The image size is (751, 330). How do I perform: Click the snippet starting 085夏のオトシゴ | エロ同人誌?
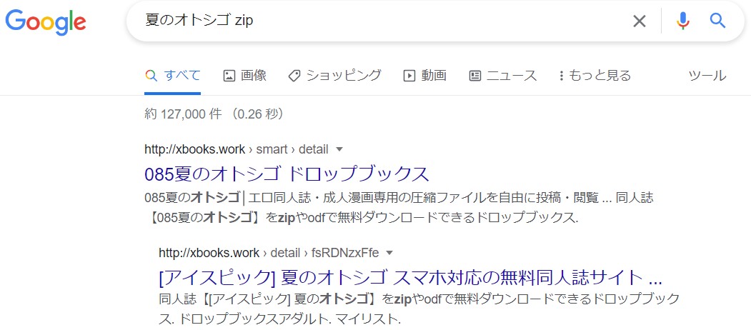click(x=399, y=207)
